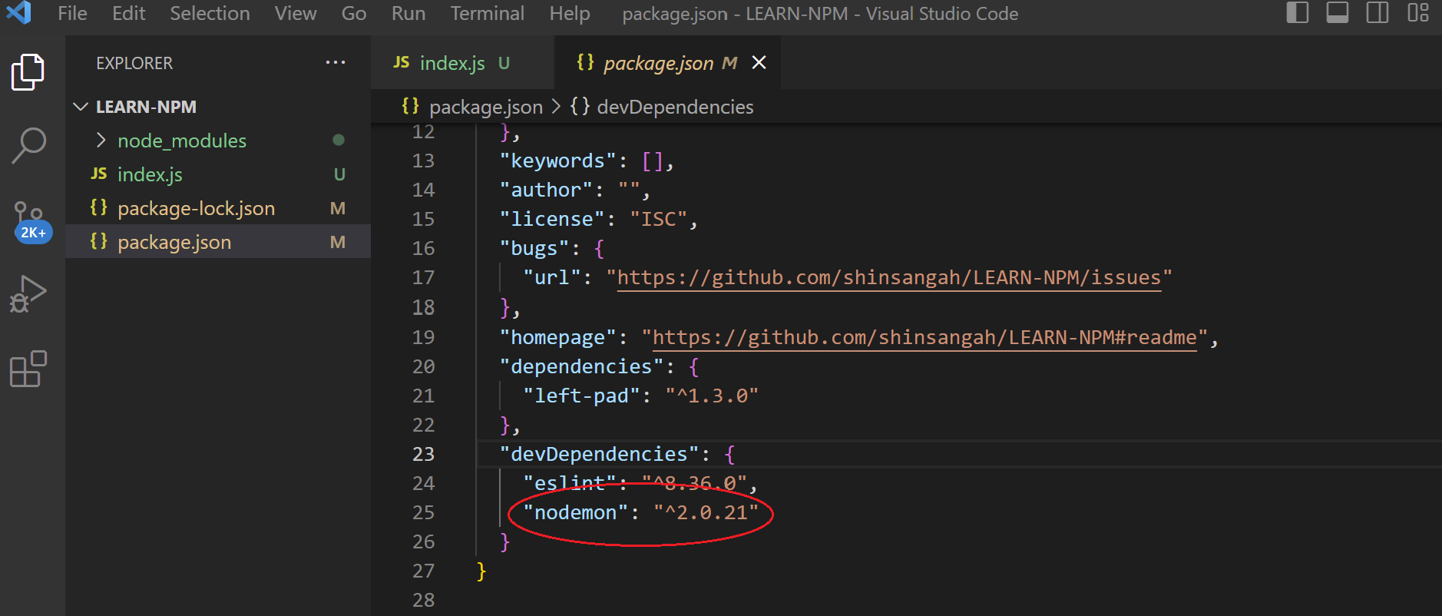This screenshot has width=1442, height=616.
Task: Open the Customize Layout icon
Action: pos(1417,13)
